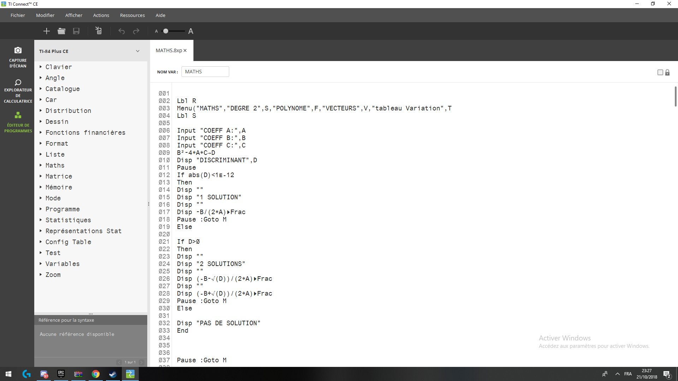Click the save disk icon
Screen dimensions: 678x381
click(x=76, y=31)
